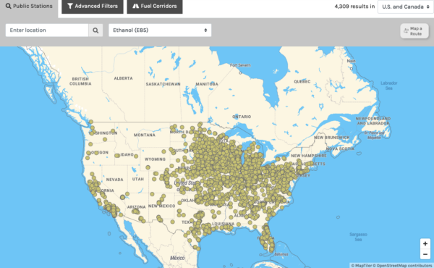Viewport: 434px width, 268px height.
Task: Click the BRITISH COLUMBIA map label
Action: 80,81
